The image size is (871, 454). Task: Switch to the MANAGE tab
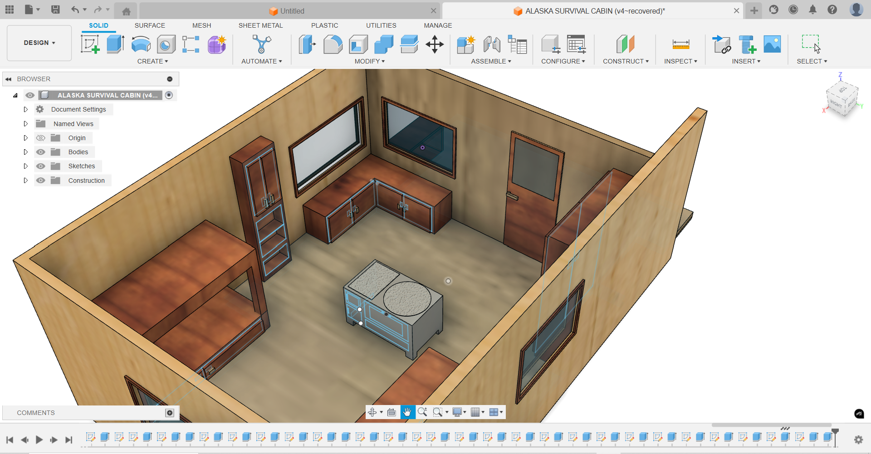point(438,25)
